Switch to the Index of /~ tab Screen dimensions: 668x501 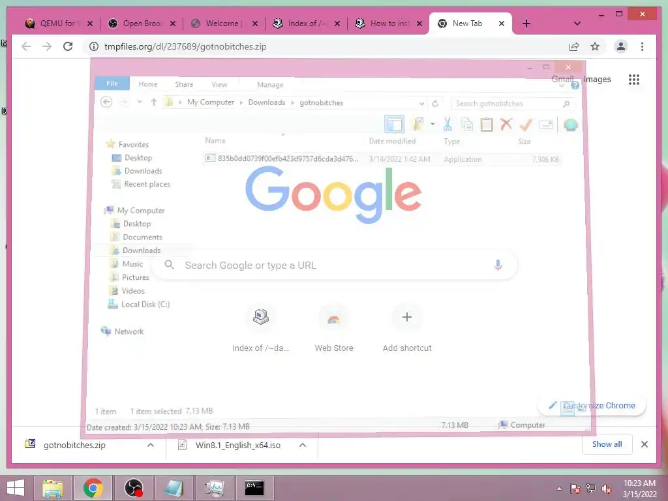tap(307, 23)
